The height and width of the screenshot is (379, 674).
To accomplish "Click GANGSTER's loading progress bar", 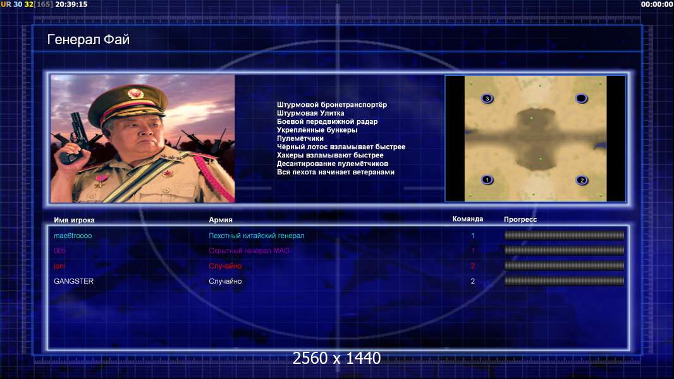I will coord(565,281).
